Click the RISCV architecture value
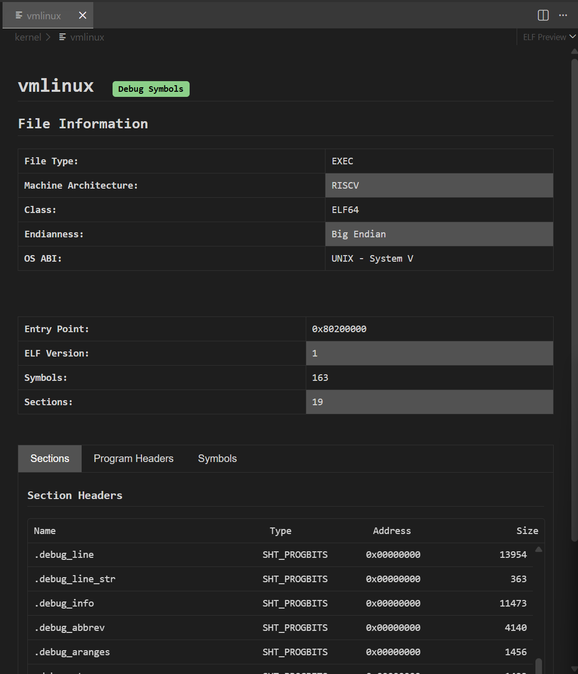Screen dimensions: 578x674 tap(345, 186)
